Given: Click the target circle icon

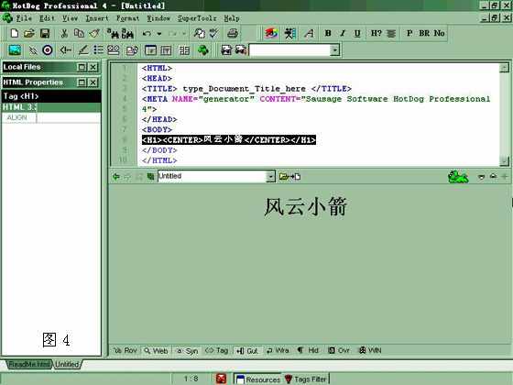Looking at the screenshot, I should point(48,50).
